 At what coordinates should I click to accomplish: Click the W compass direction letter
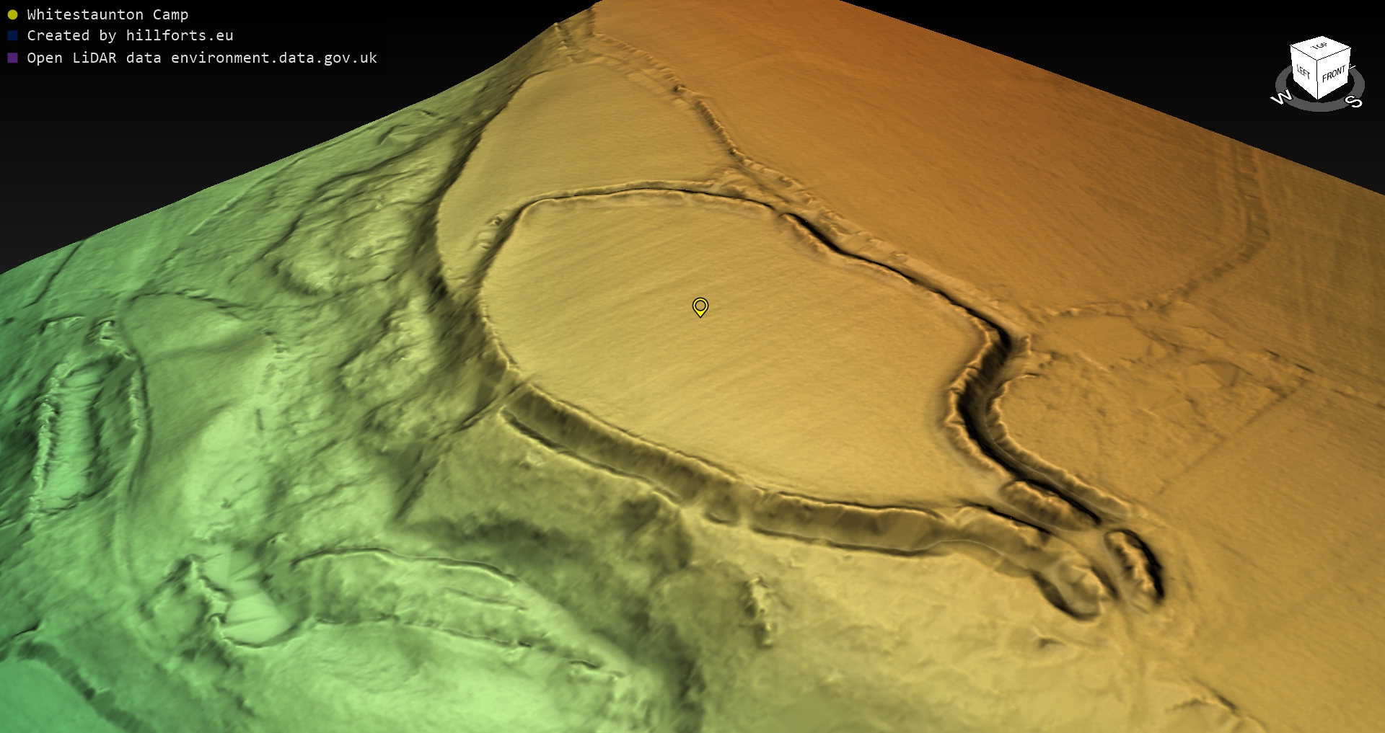coord(1281,98)
